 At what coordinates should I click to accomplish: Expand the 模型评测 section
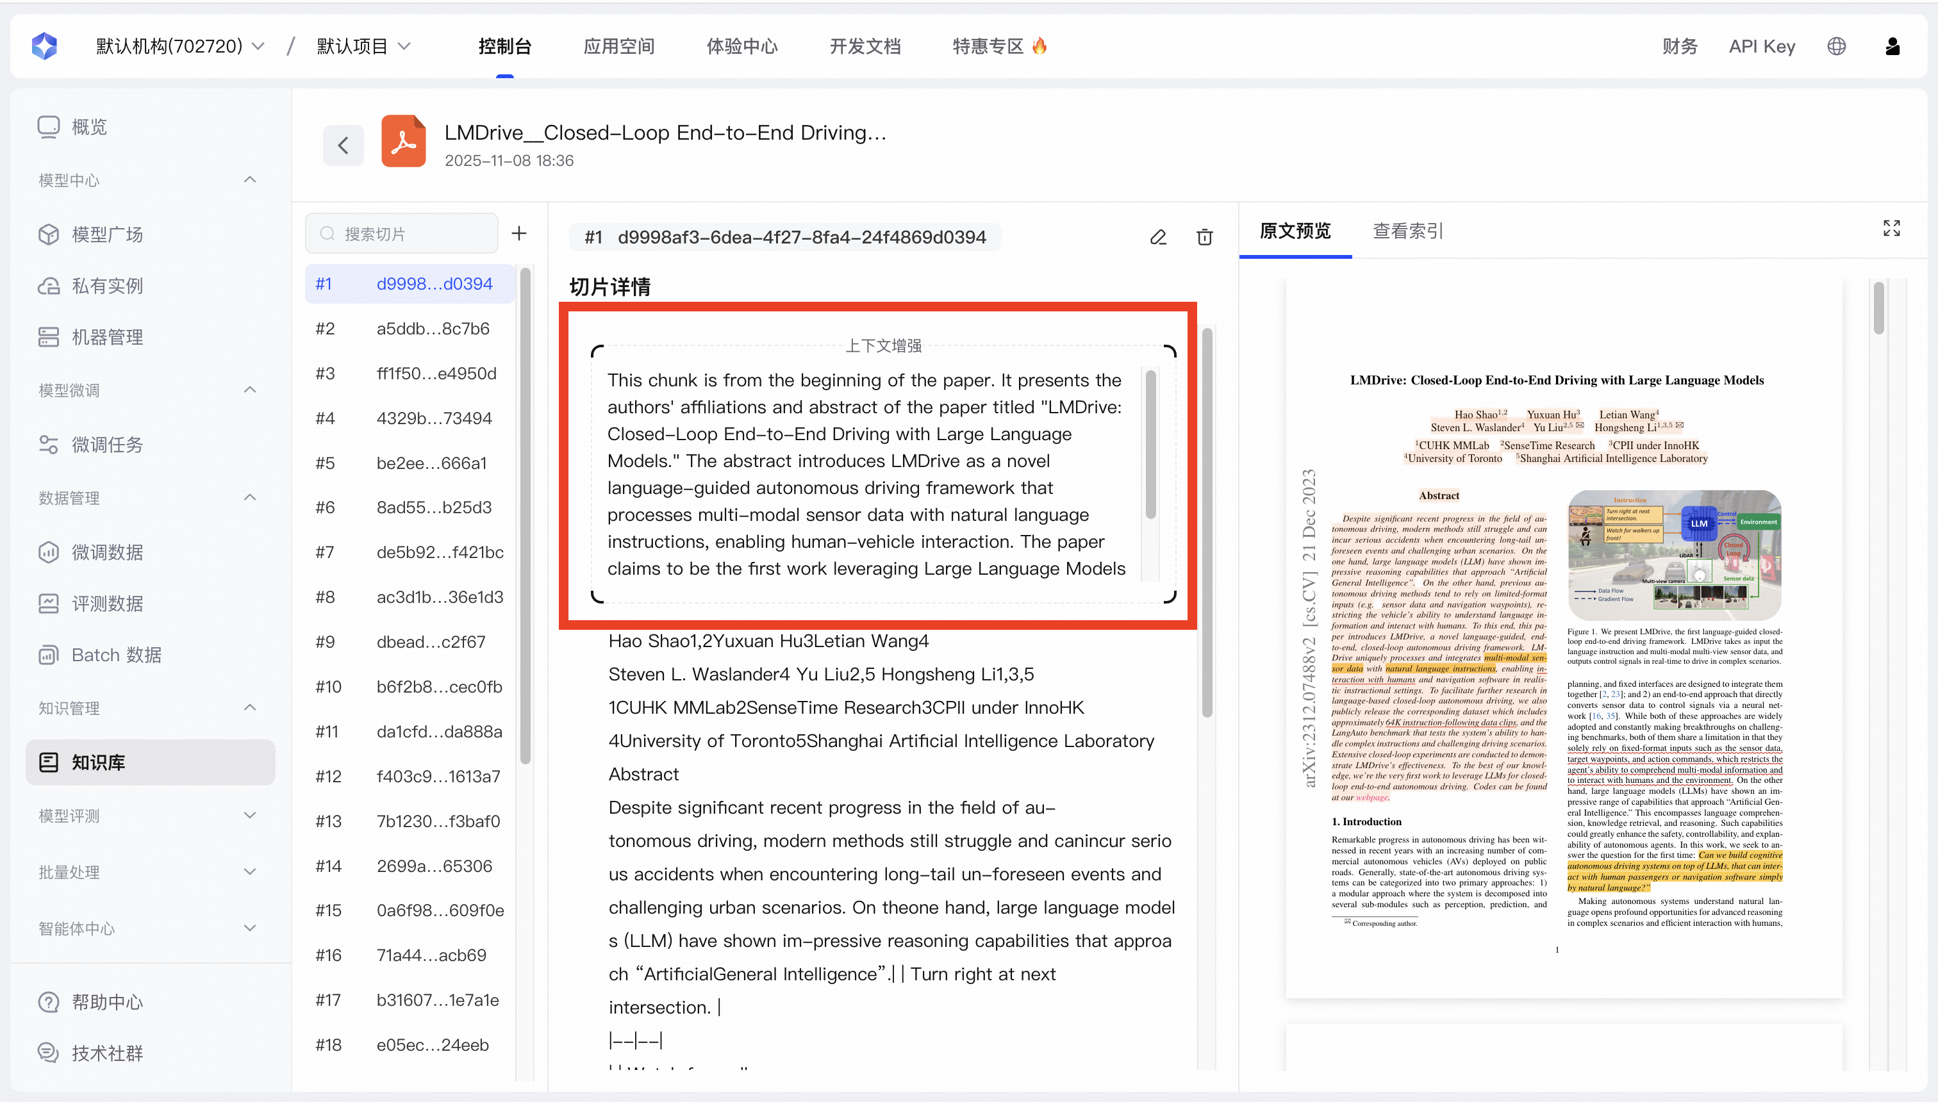coord(250,815)
